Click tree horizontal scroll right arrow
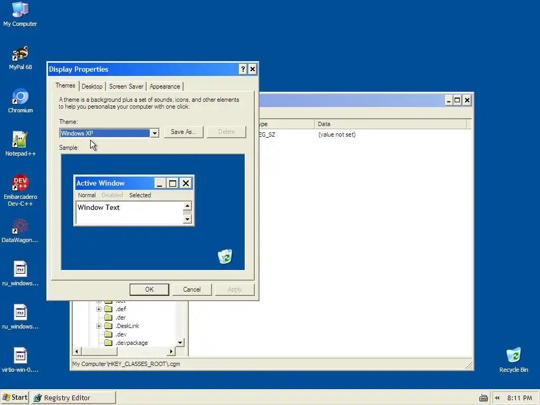The height and width of the screenshot is (405, 540). 171,351
